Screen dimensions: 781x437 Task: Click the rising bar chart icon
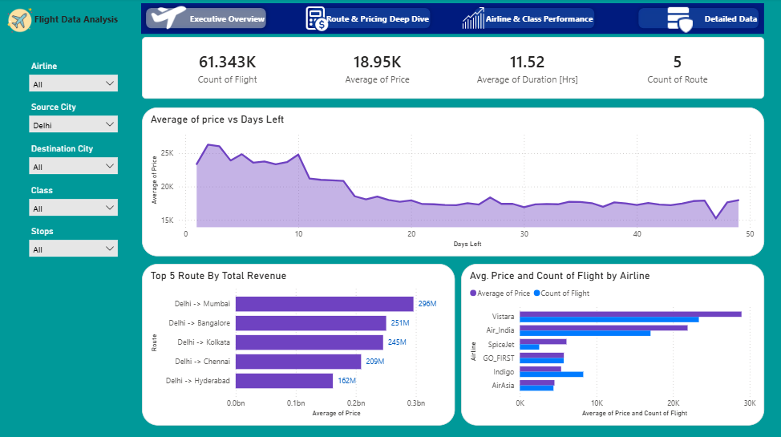point(473,18)
